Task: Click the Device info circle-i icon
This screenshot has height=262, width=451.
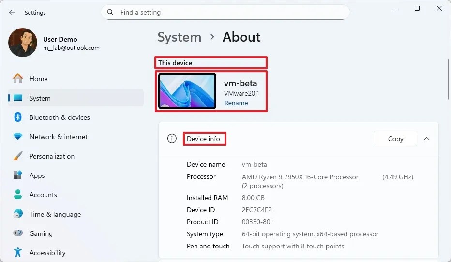Action: pos(172,139)
